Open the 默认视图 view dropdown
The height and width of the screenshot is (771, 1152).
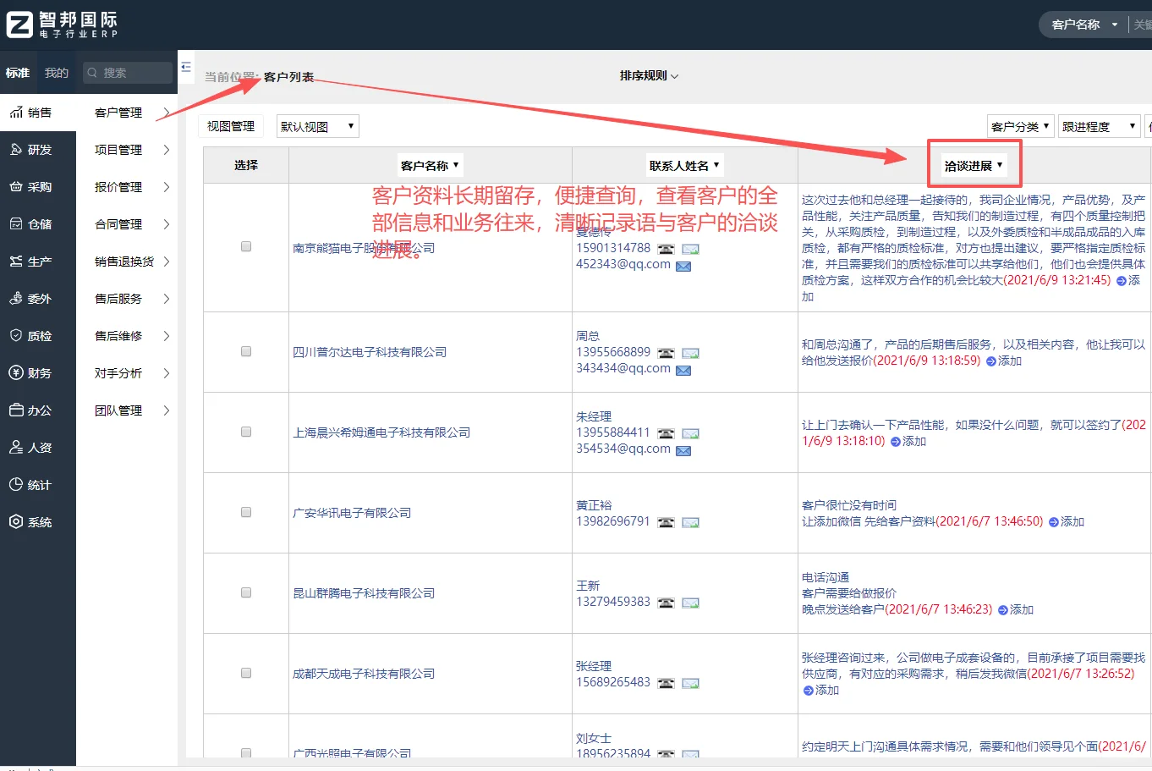click(318, 127)
